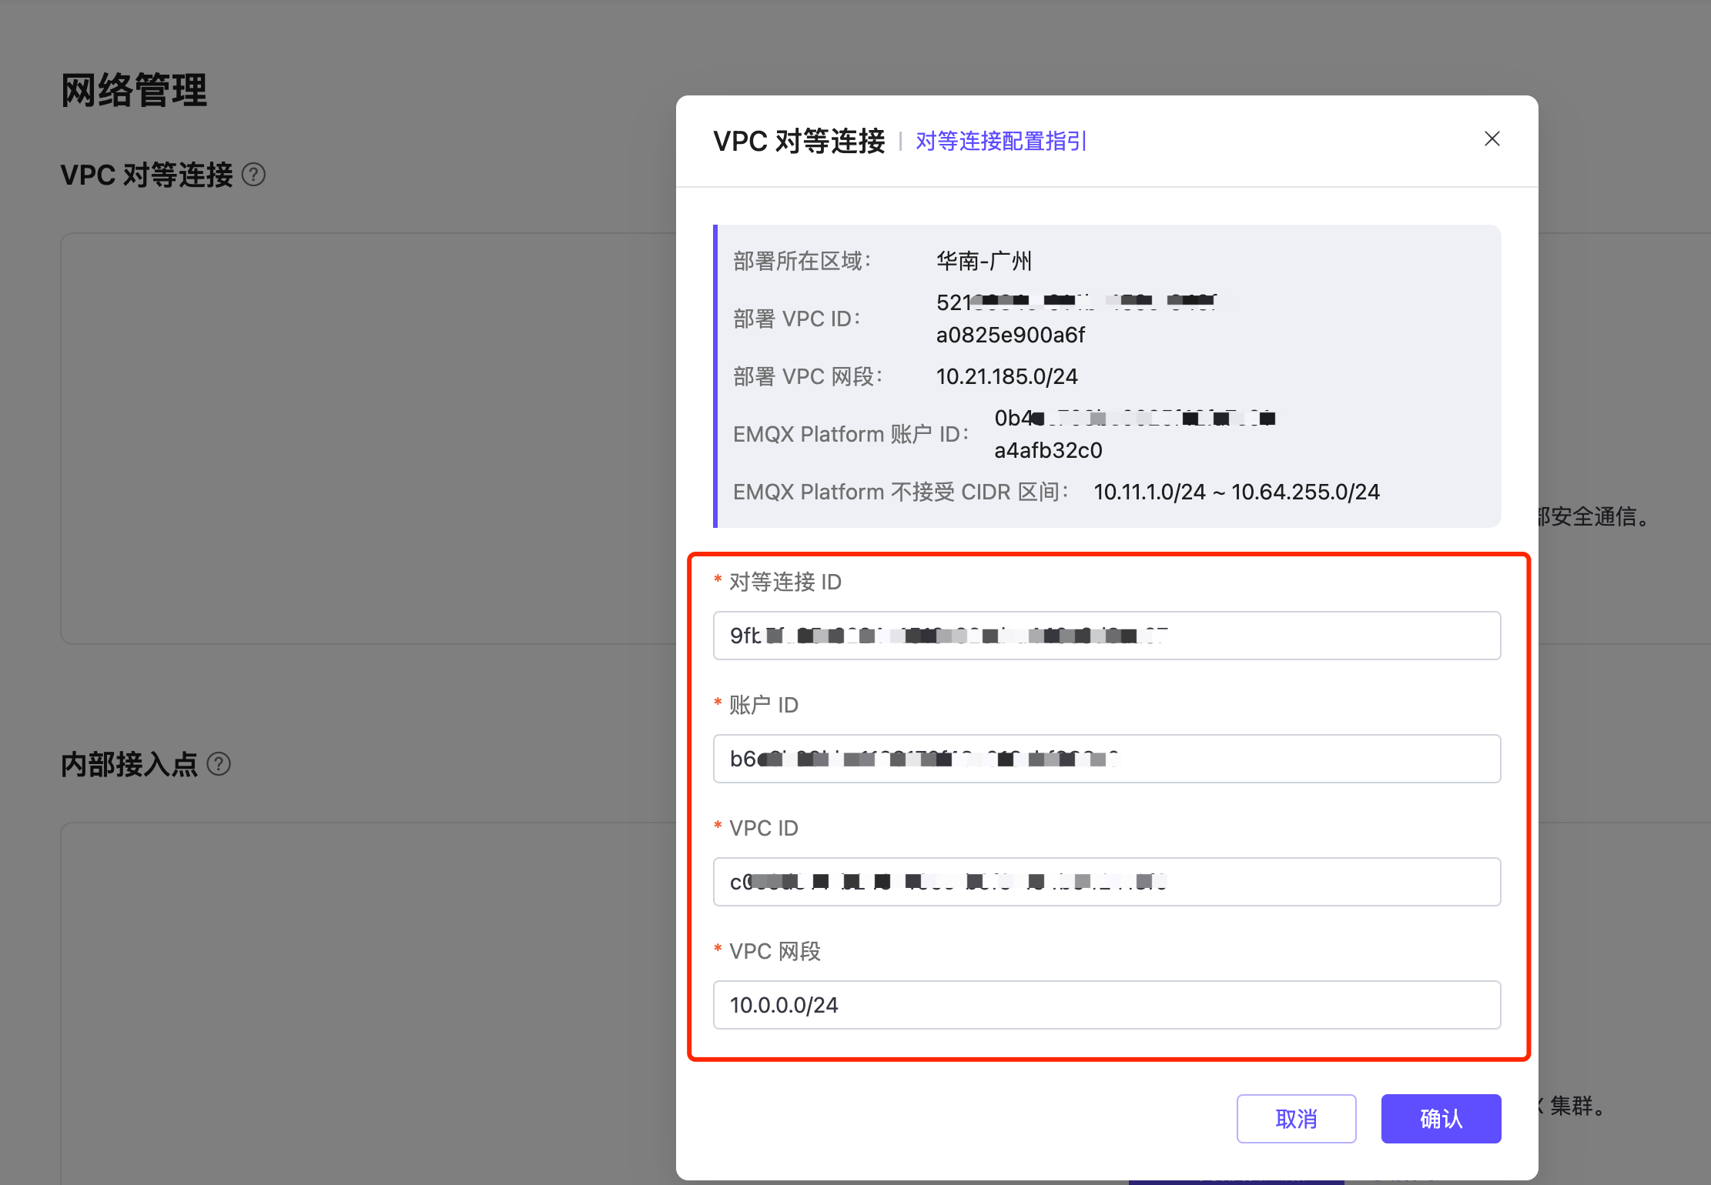The width and height of the screenshot is (1711, 1185).
Task: Select the 部署 VPC ID text a0825e900a6f
Action: pyautogui.click(x=1010, y=335)
